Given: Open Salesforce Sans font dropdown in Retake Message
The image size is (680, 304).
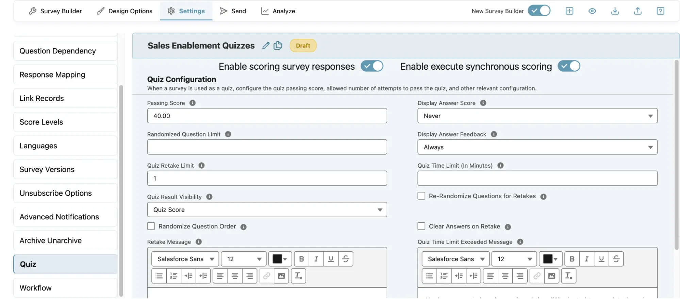Looking at the screenshot, I should 185,259.
